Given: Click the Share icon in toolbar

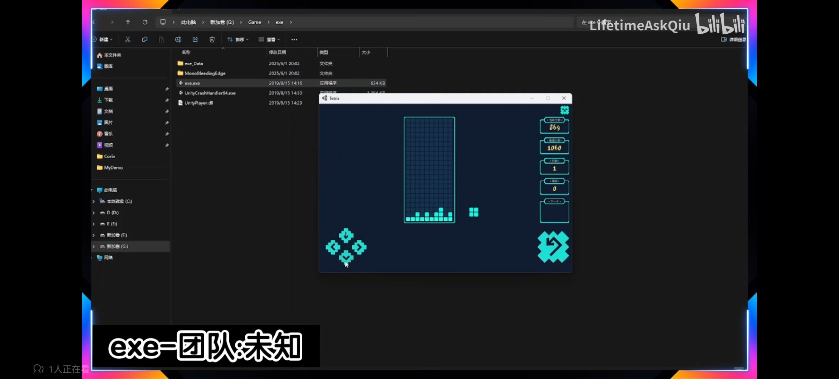Looking at the screenshot, I should [195, 39].
